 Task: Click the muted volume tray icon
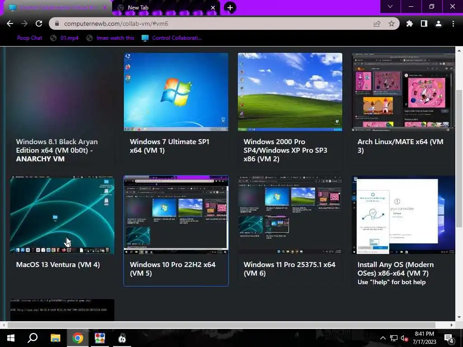point(405,338)
